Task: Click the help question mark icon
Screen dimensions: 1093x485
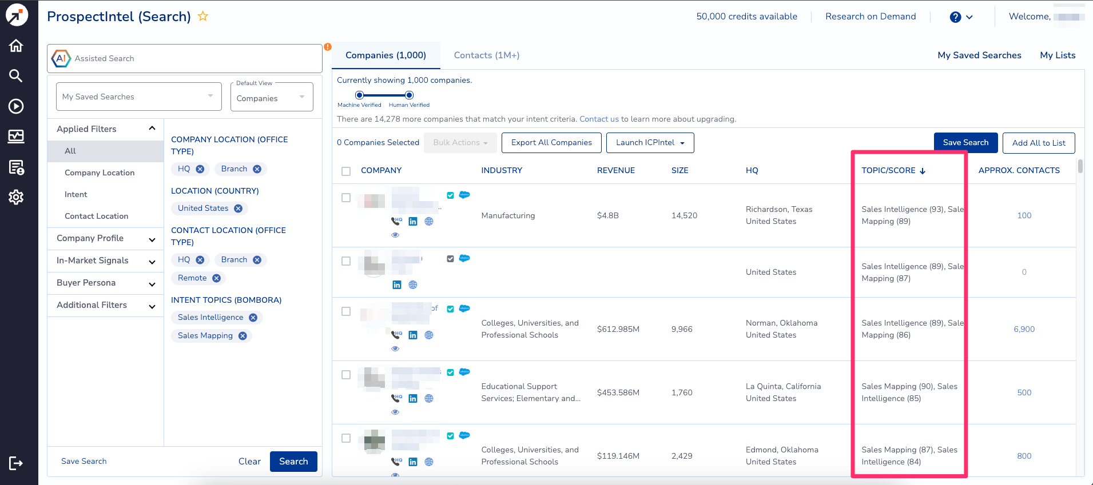Action: pos(955,17)
